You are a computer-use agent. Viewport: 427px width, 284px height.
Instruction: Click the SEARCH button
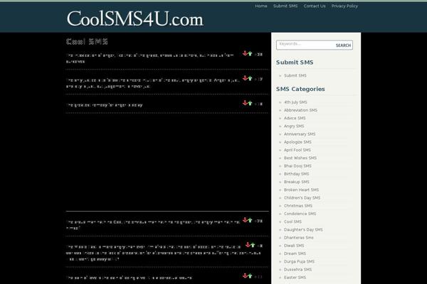point(343,45)
